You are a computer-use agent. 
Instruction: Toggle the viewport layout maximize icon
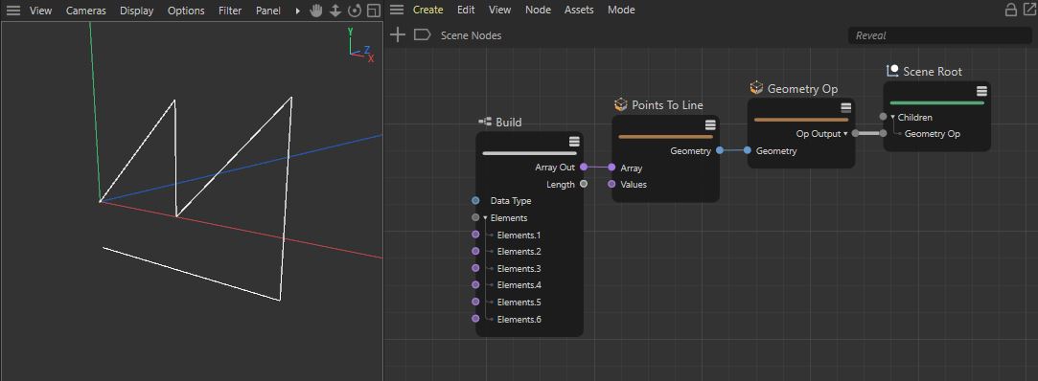coord(374,11)
